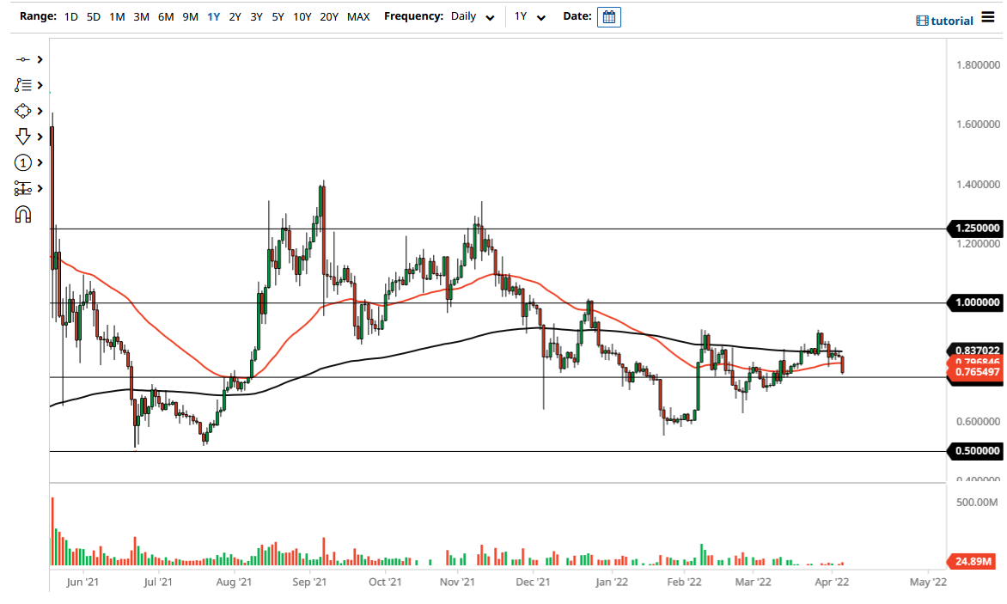Toggle the magnet snap tool
Viewport: 1007px width, 604px height.
[23, 214]
